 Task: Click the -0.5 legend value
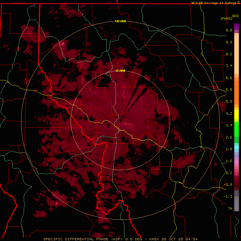pyautogui.click(x=228, y=185)
